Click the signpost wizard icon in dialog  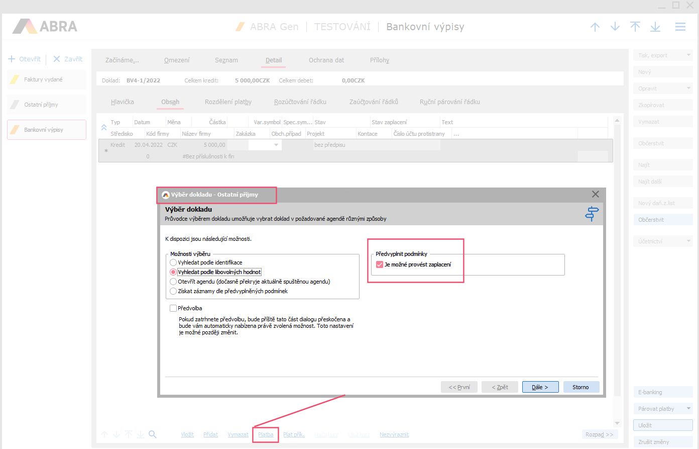592,214
